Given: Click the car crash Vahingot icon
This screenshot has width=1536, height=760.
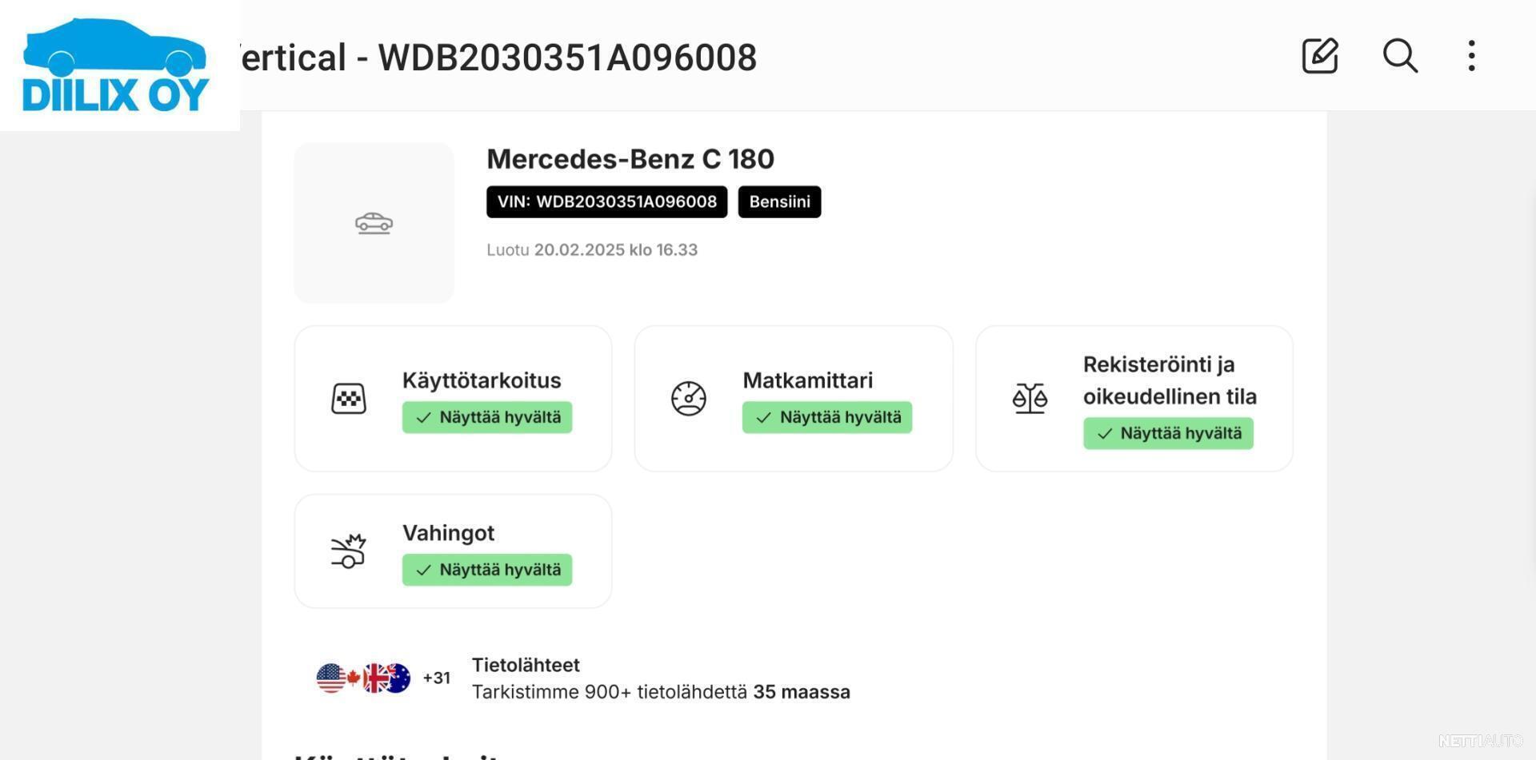Looking at the screenshot, I should click(x=349, y=551).
